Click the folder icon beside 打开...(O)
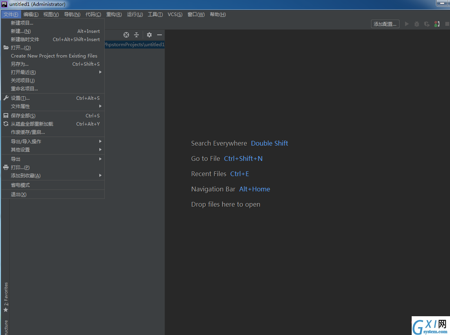Viewport: 450px width, 335px height. [6, 47]
